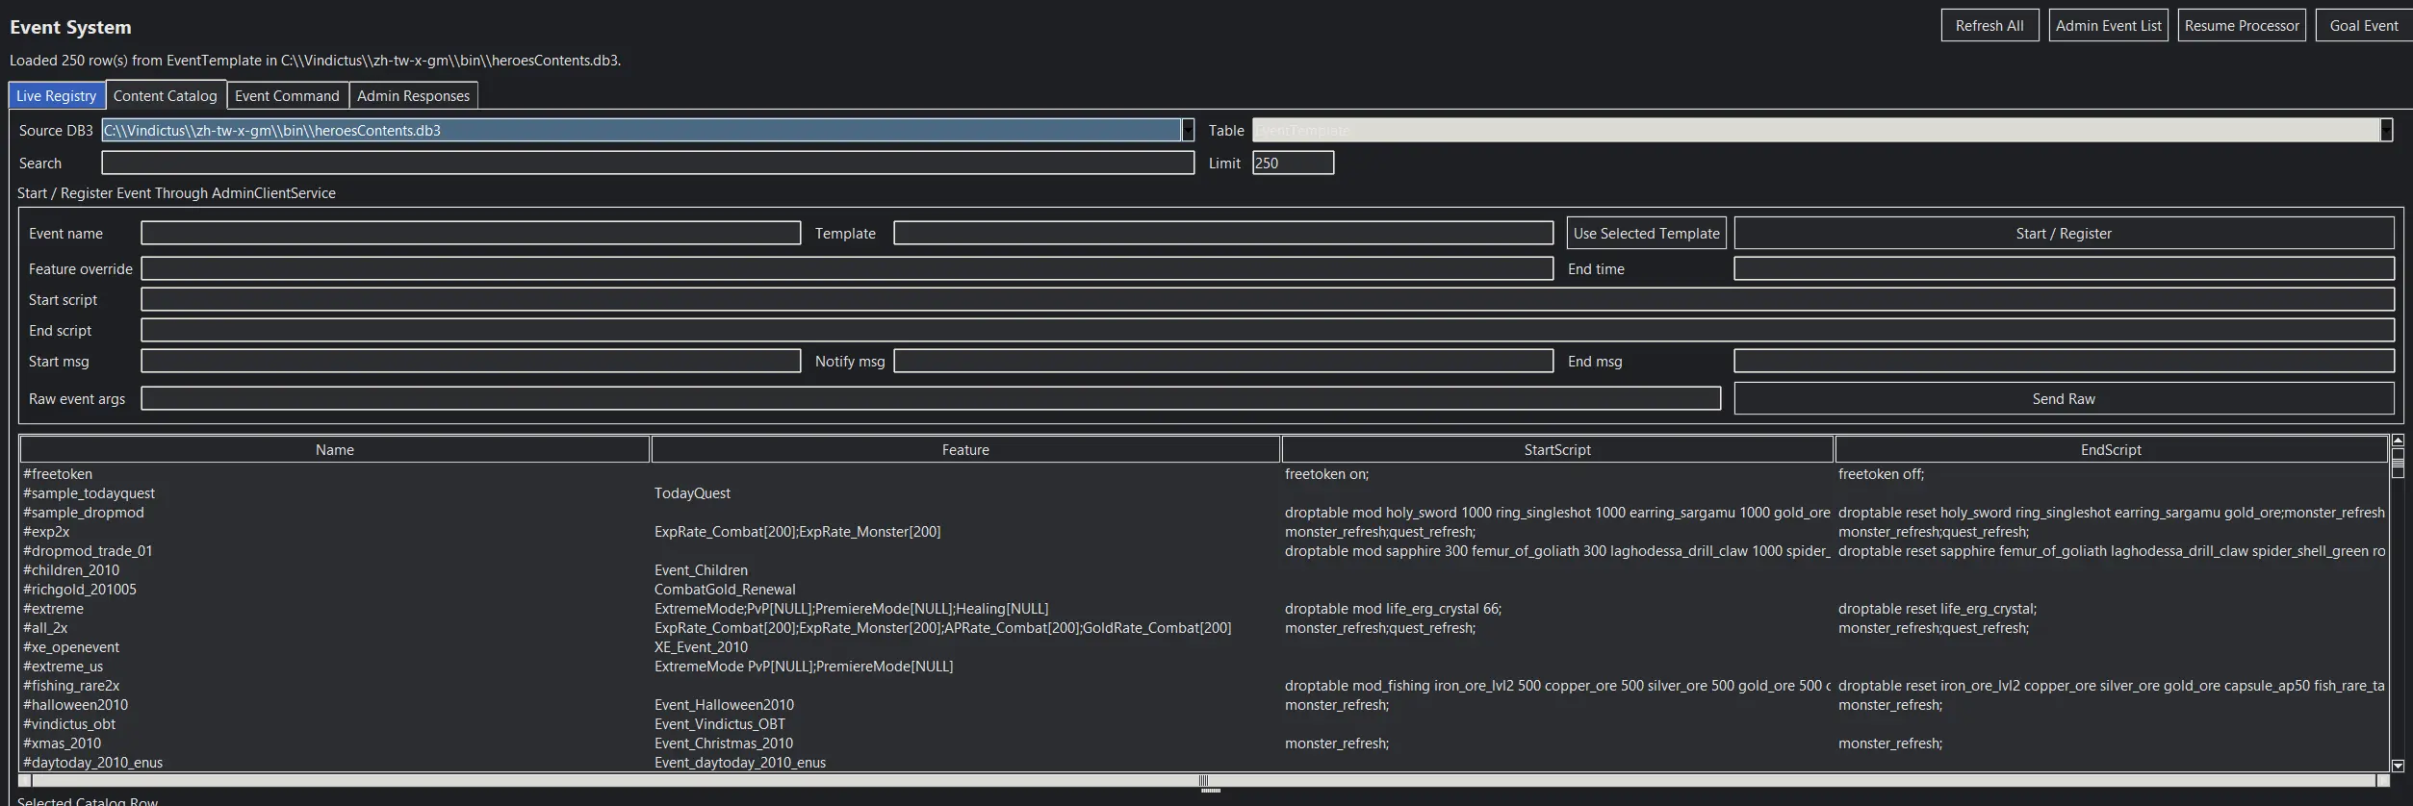Focus the End script field
Viewport: 2413px width, 806px height.
tap(1268, 330)
